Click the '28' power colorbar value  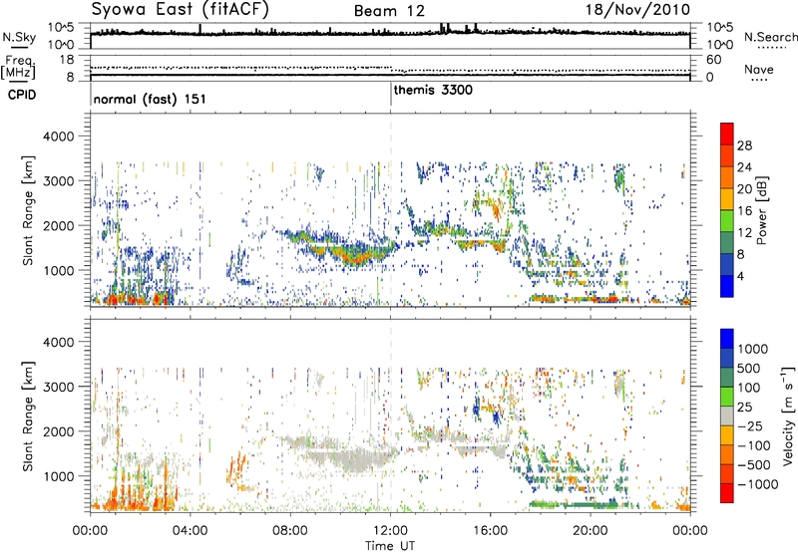(x=744, y=145)
